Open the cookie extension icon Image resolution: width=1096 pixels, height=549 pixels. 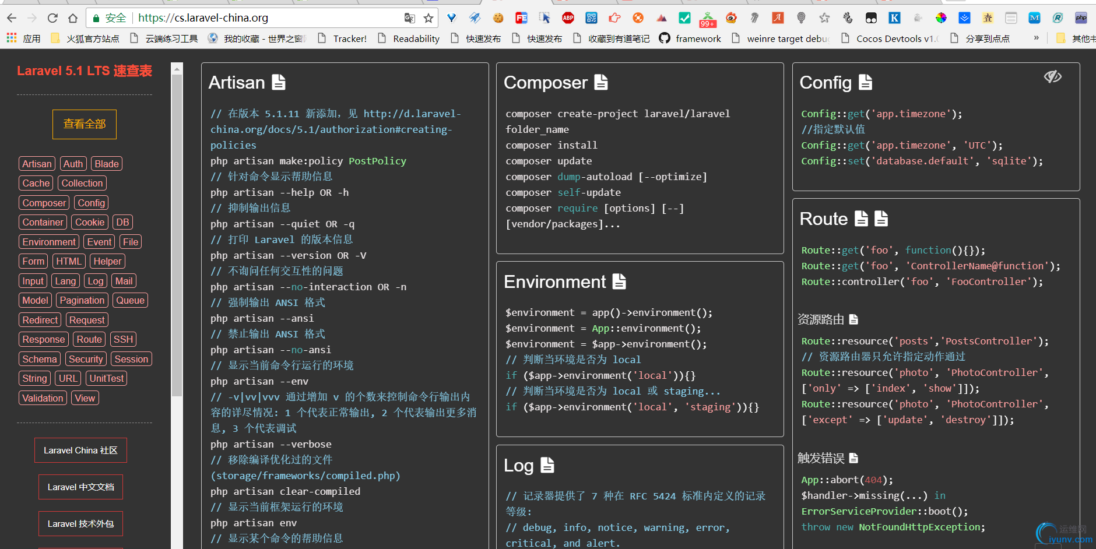[498, 18]
